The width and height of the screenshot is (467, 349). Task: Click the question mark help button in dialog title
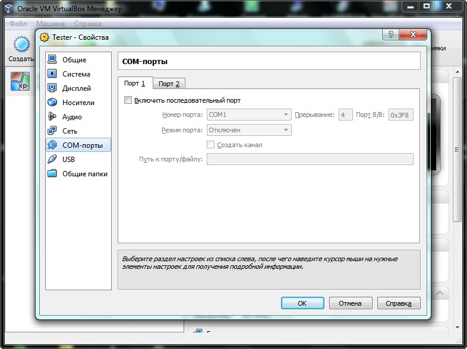pos(390,34)
